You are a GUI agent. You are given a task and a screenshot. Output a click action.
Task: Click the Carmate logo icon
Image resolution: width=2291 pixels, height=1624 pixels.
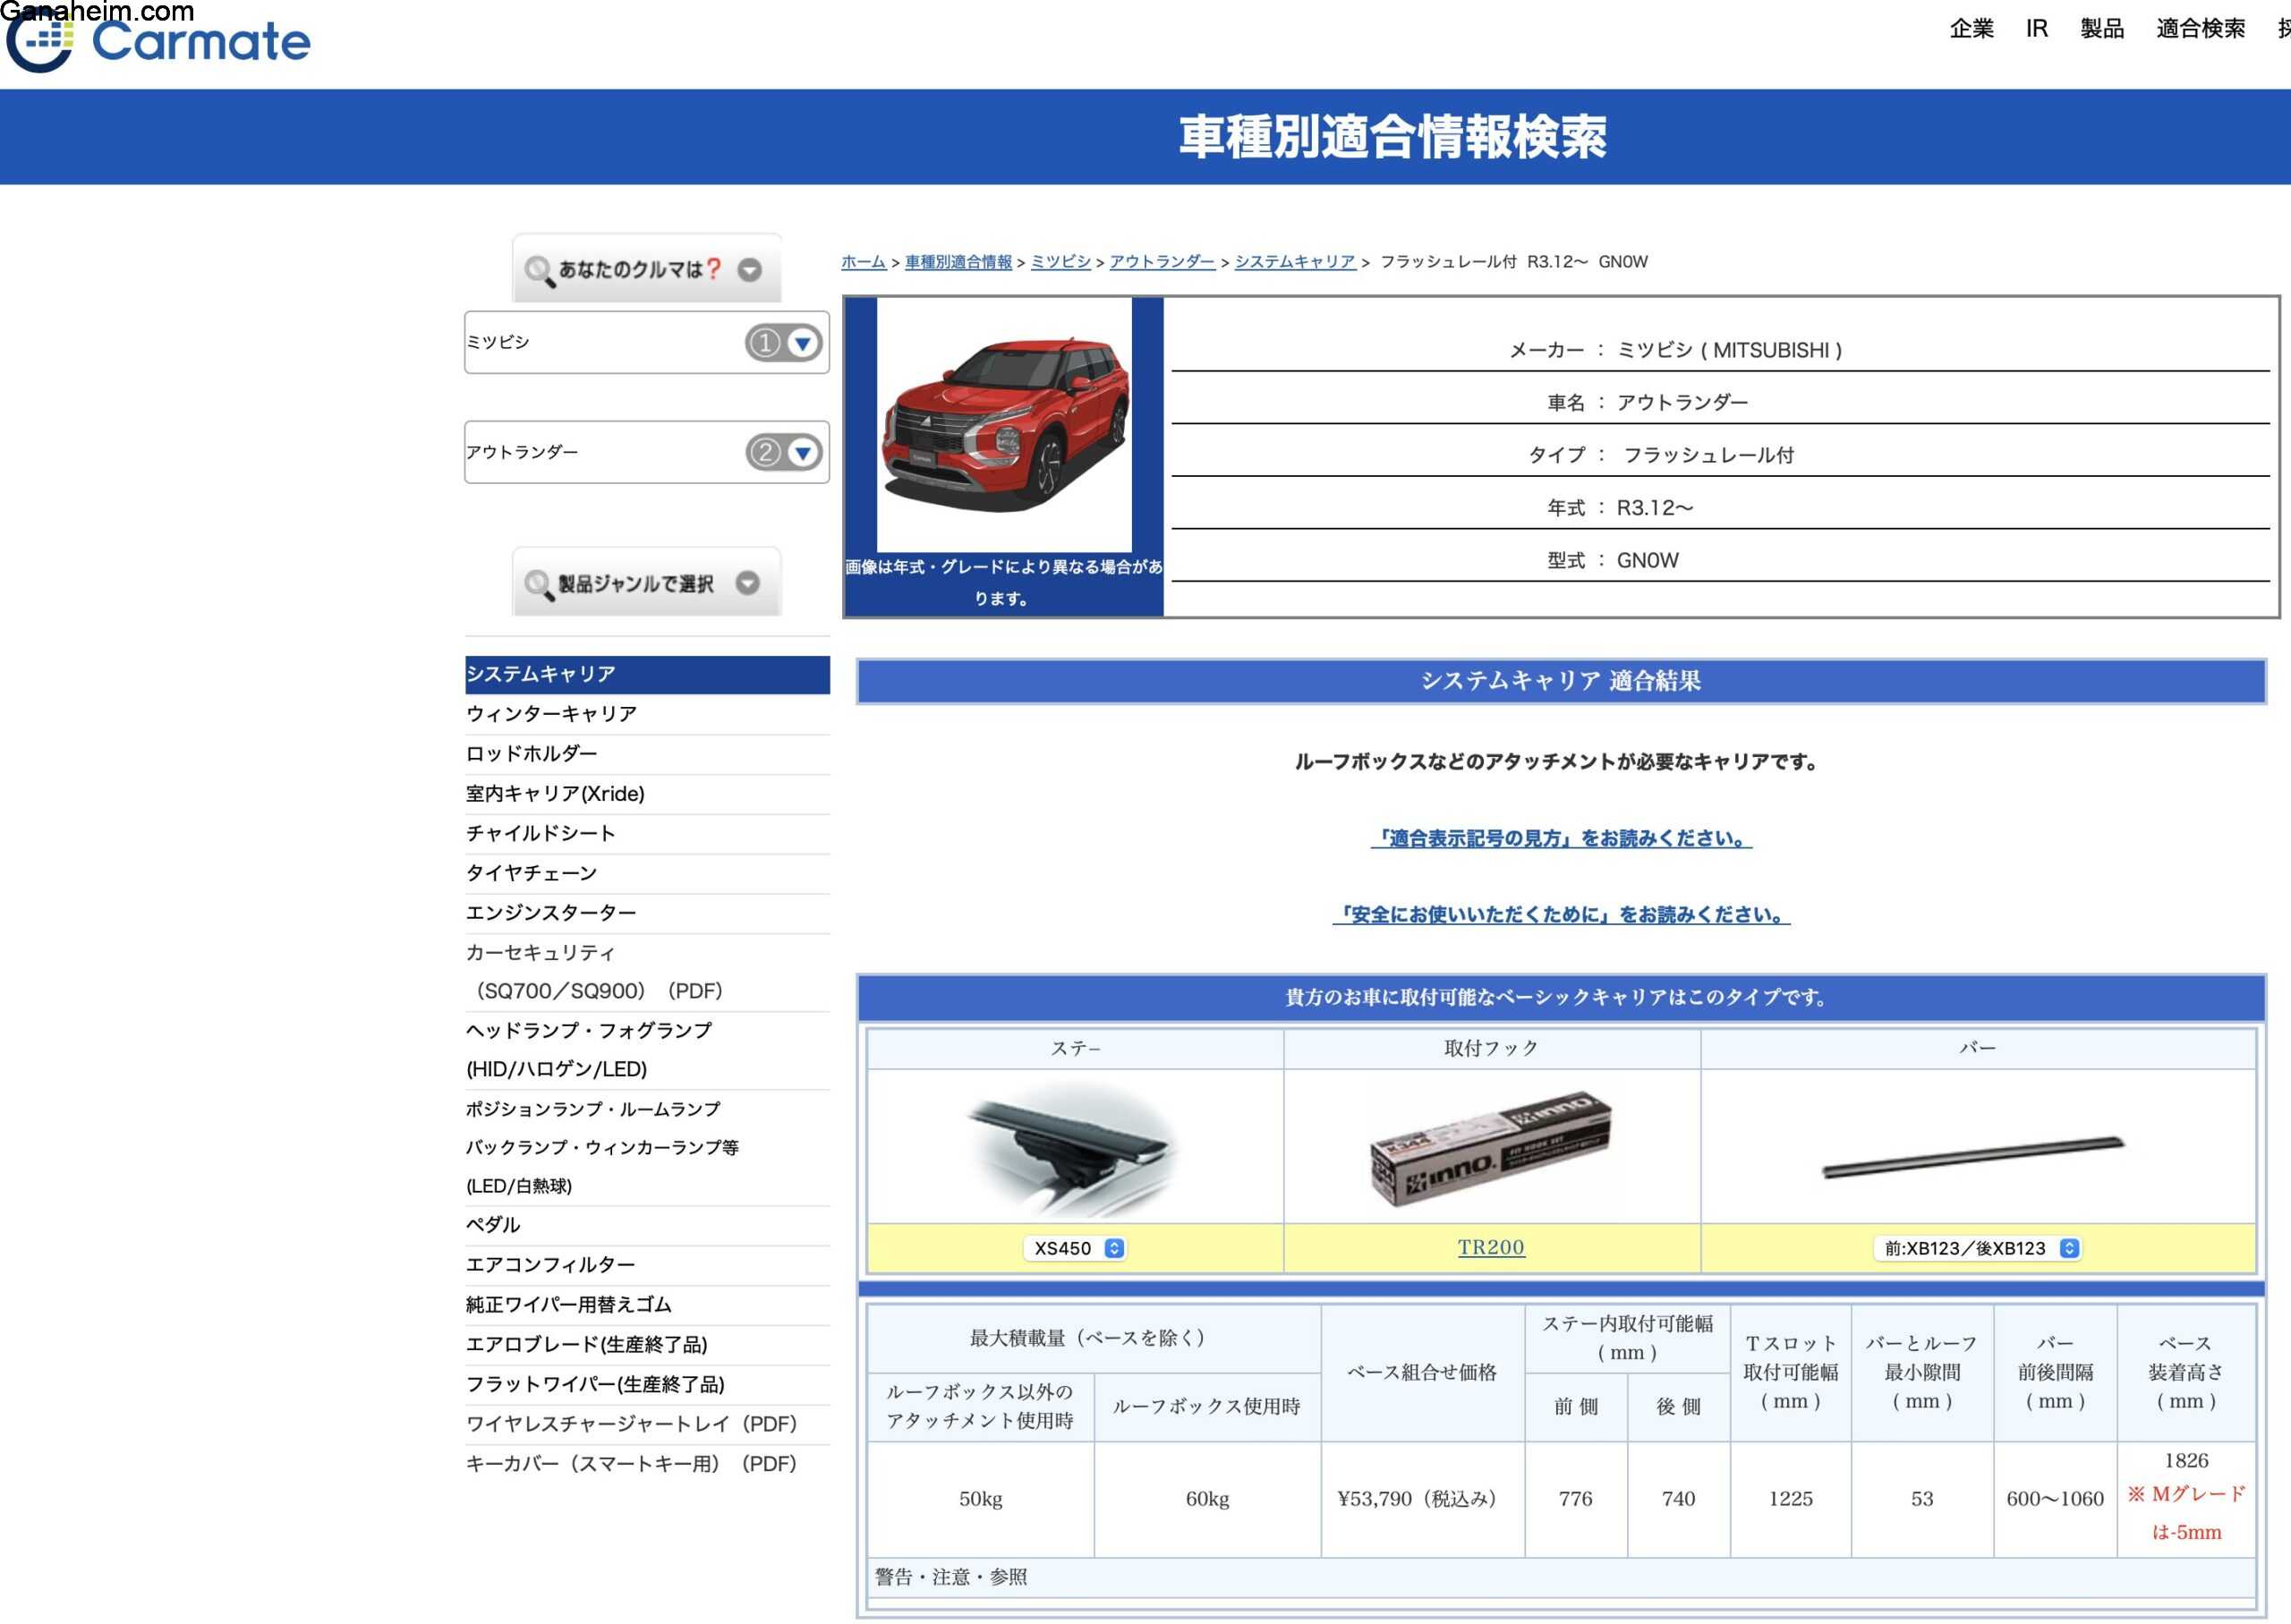[x=40, y=42]
